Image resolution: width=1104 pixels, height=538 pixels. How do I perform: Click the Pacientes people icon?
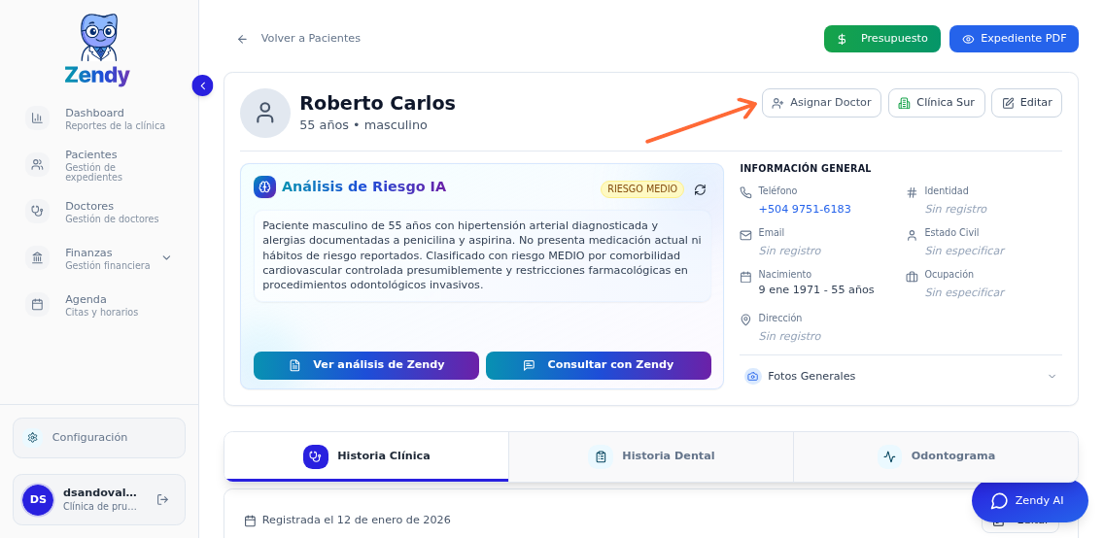[37, 164]
